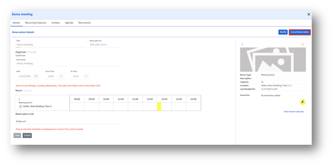Viewport: 333px width, 166px height.
Task: Open the Documents tab
Action: pos(84,23)
